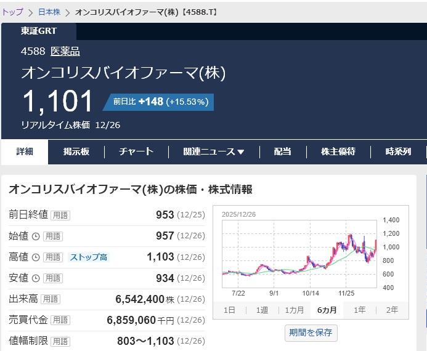Select the 配当 tab
Viewport: 427px width, 351px height.
[282, 151]
